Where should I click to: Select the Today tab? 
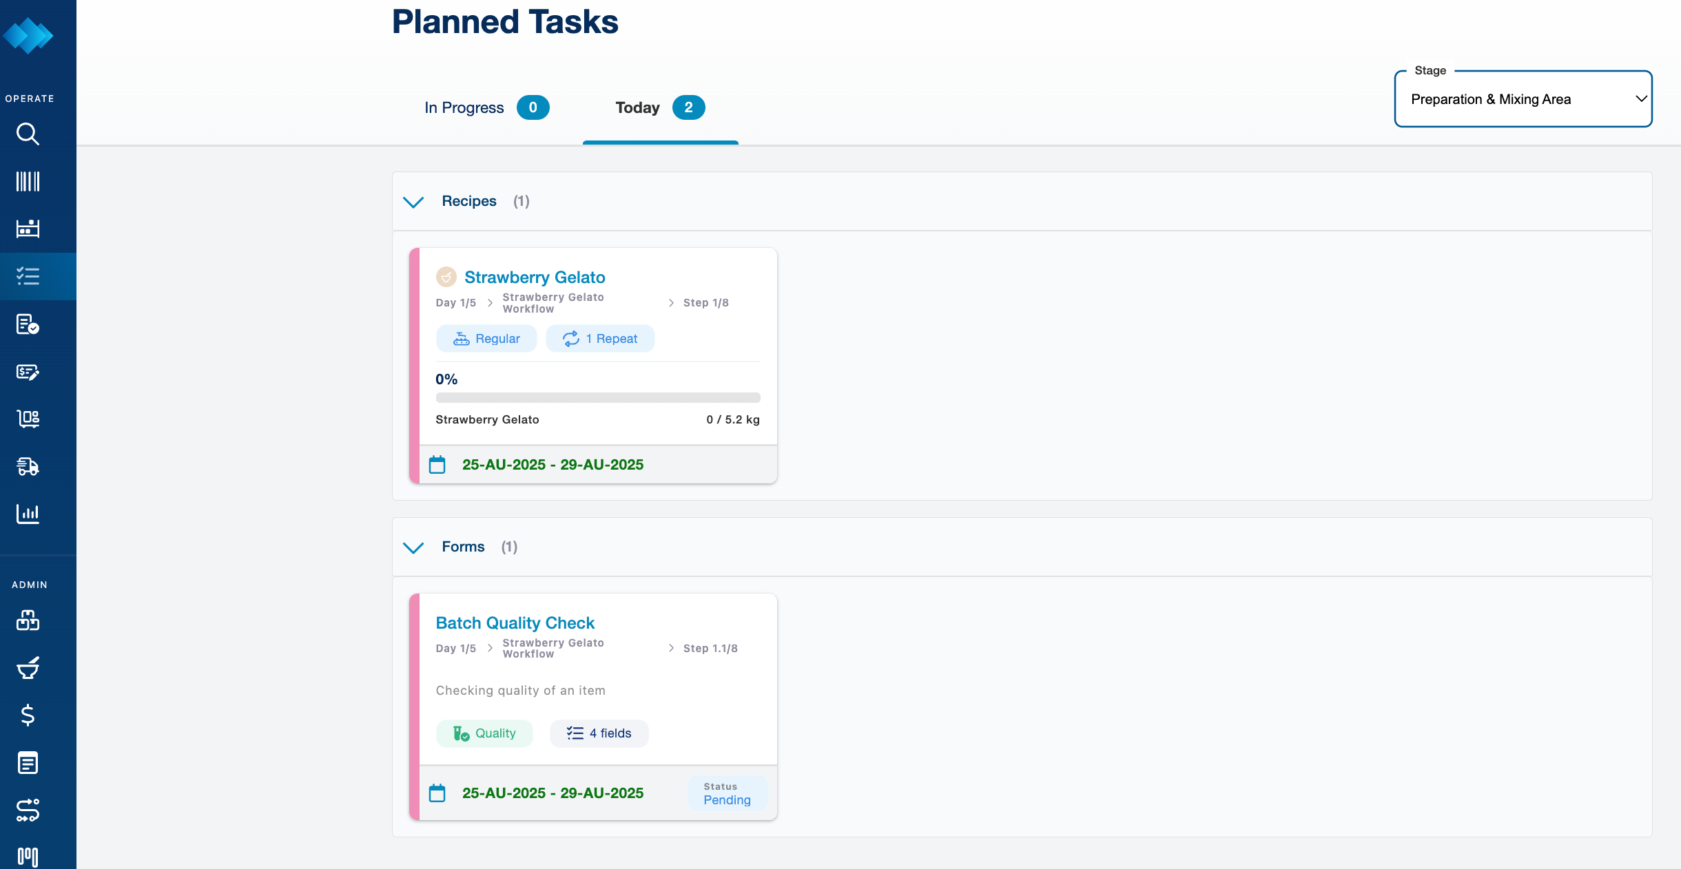click(x=659, y=108)
